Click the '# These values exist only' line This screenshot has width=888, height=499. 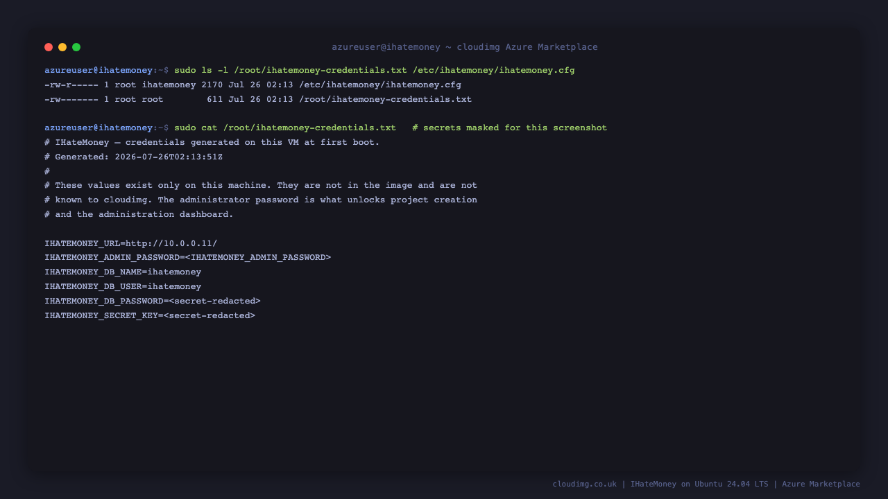coord(261,185)
